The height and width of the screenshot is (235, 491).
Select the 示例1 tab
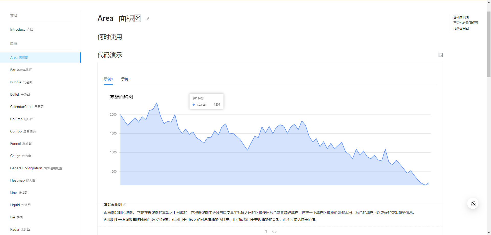click(108, 79)
